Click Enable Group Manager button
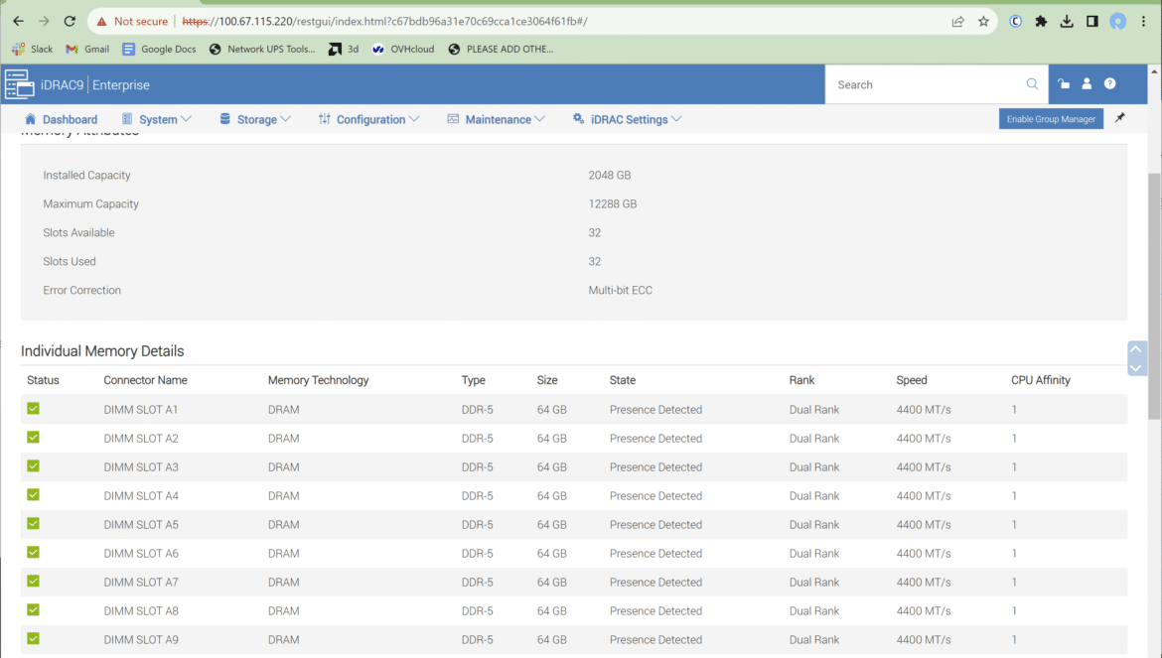The image size is (1162, 658). tap(1051, 119)
